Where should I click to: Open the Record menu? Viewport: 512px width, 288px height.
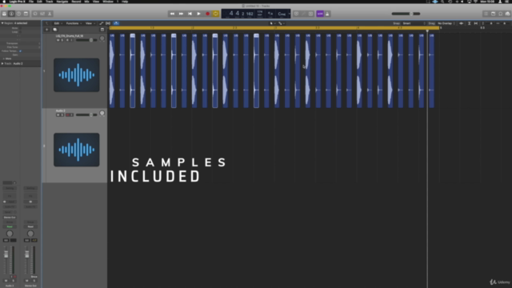76,2
